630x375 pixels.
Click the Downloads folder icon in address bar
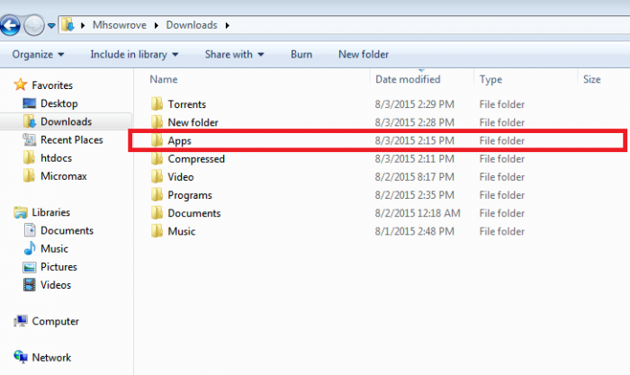pos(67,25)
